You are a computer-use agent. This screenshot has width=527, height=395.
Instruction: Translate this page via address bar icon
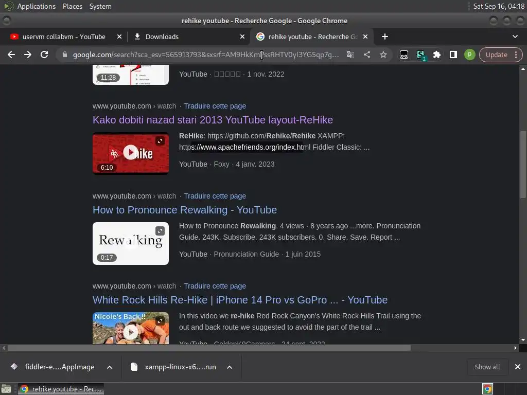coord(350,55)
